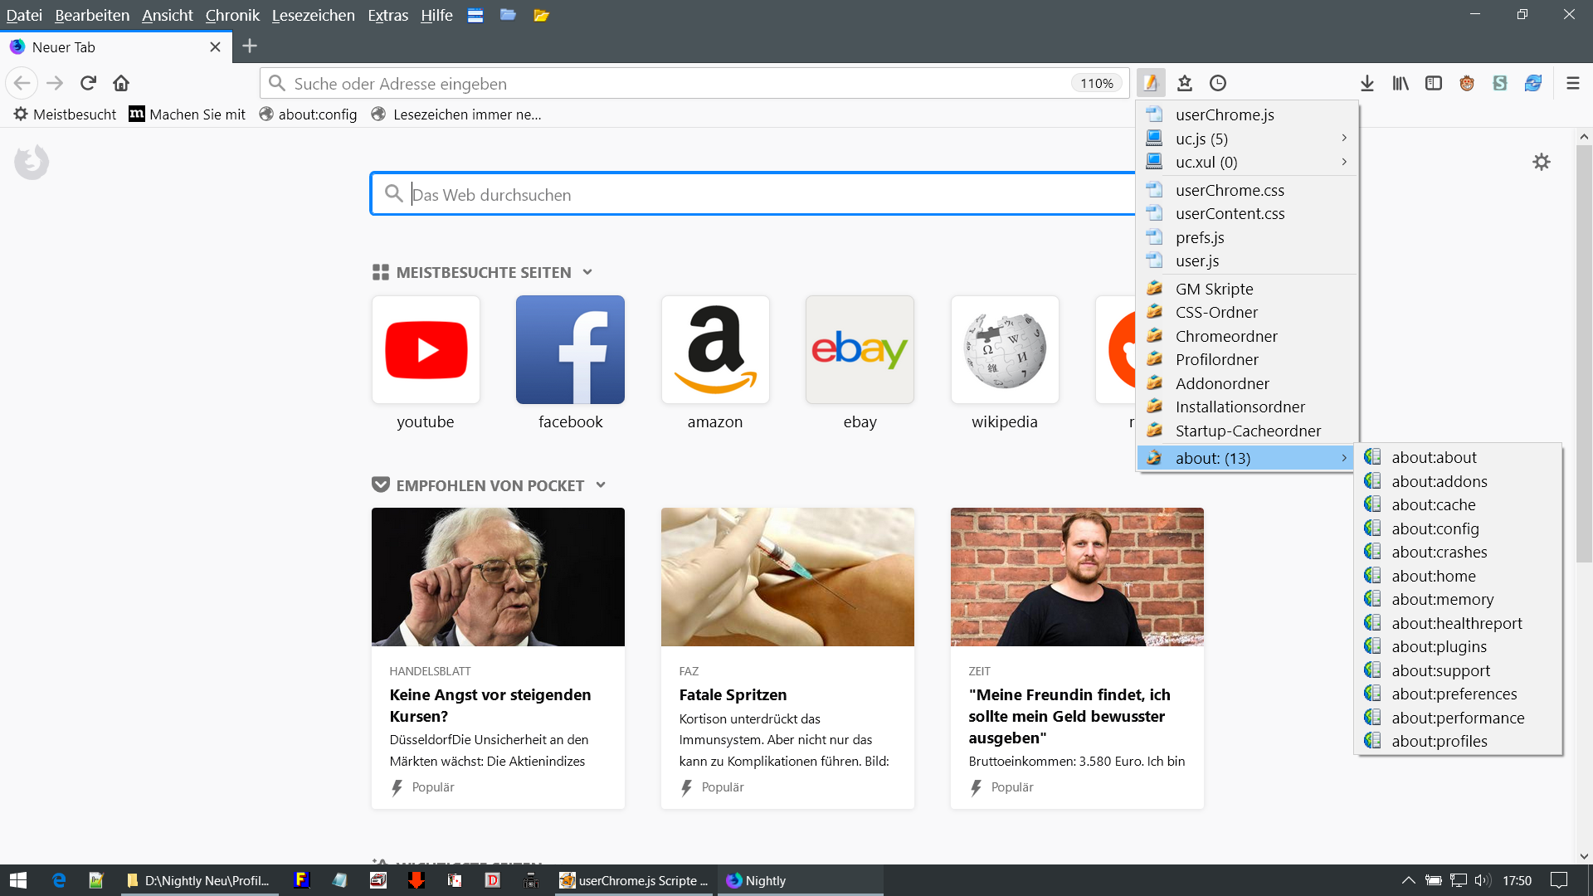Collapse the Empfohlen von Pocket section
Viewport: 1593px width, 896px height.
point(601,485)
